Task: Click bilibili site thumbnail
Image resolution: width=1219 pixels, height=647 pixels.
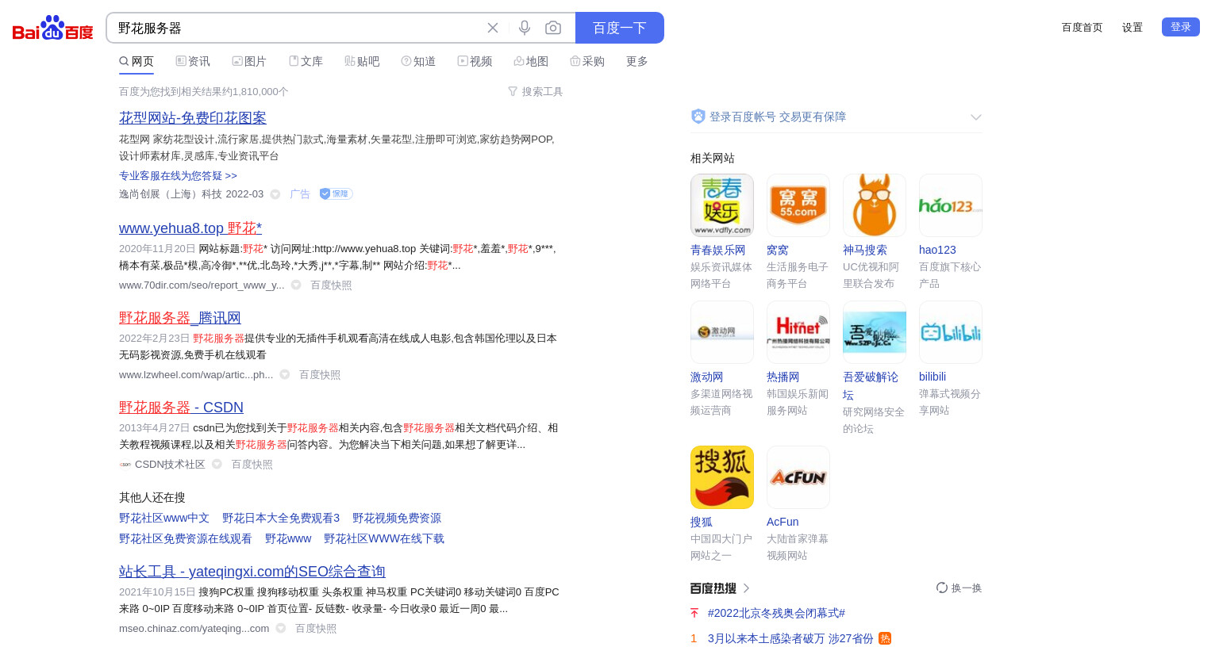Action: click(951, 332)
